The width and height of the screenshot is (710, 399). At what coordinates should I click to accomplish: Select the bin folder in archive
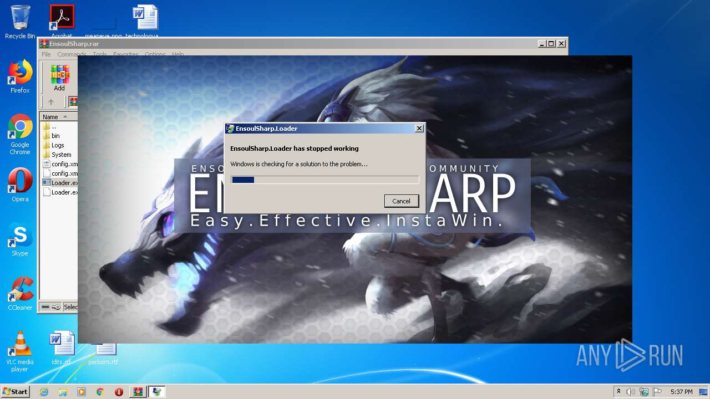[x=59, y=136]
